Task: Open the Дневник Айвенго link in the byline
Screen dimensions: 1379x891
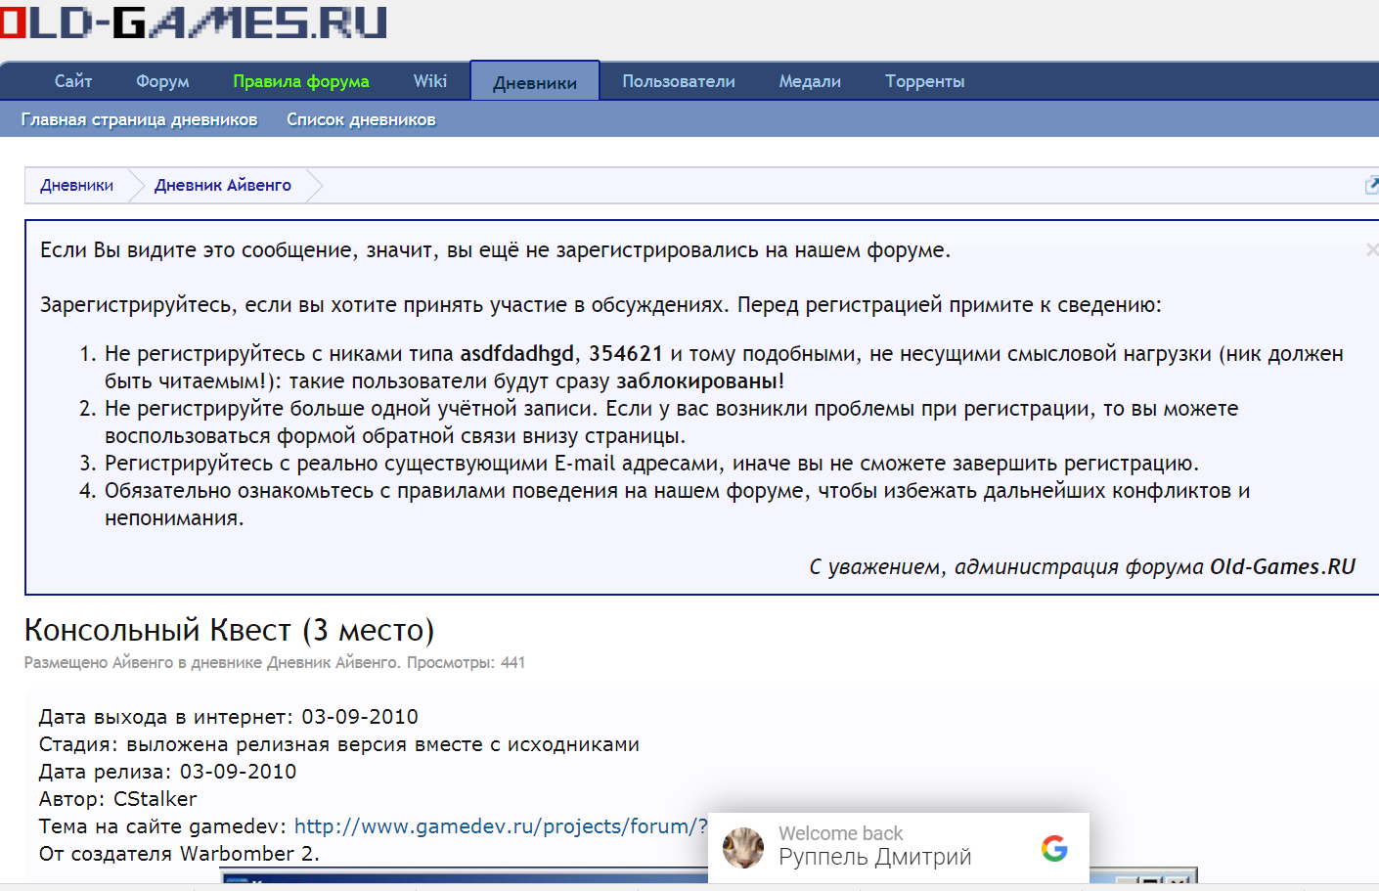Action: pyautogui.click(x=333, y=662)
